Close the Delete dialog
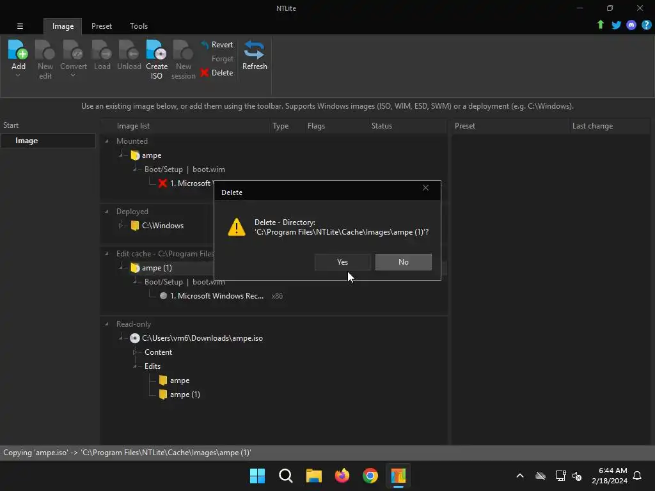The height and width of the screenshot is (491, 655). click(425, 188)
